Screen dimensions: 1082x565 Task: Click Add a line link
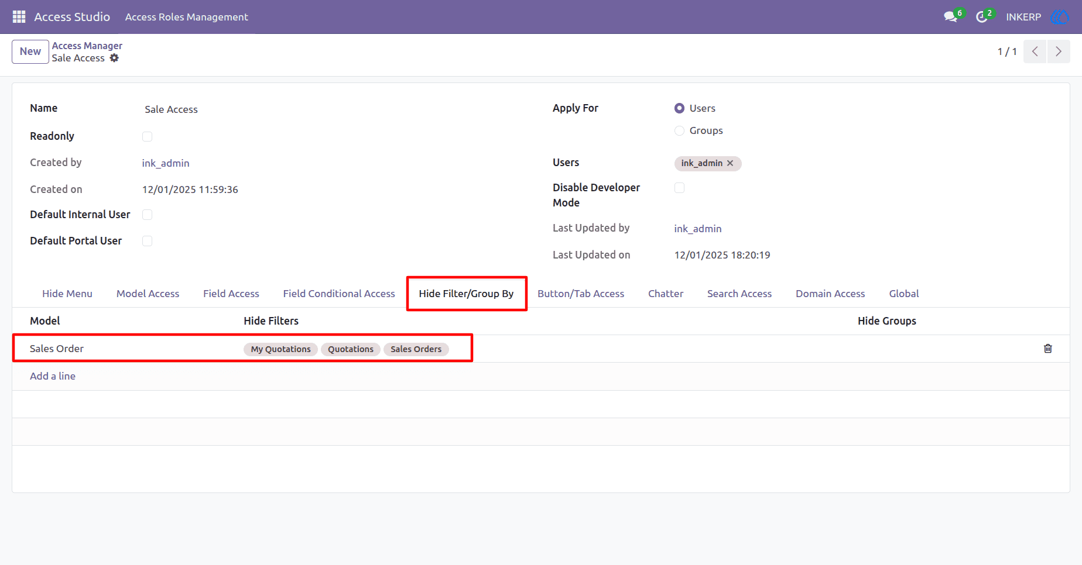(53, 376)
